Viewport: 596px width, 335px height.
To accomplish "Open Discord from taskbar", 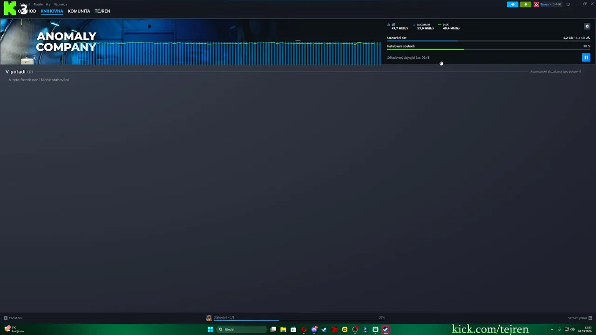I will [314, 329].
